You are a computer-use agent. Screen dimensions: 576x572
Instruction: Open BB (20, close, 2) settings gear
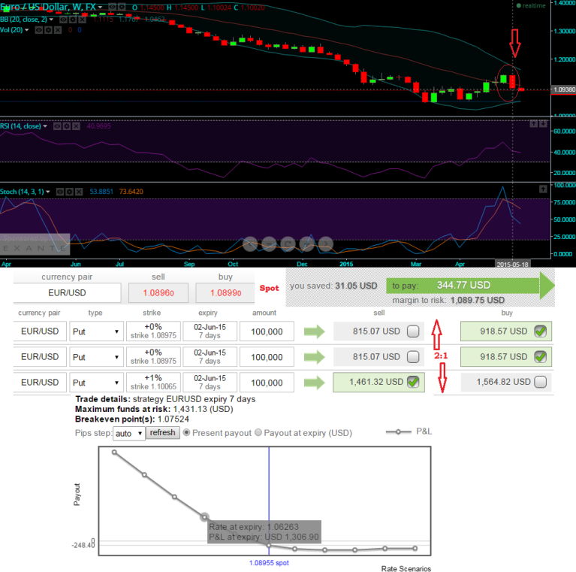coord(73,20)
